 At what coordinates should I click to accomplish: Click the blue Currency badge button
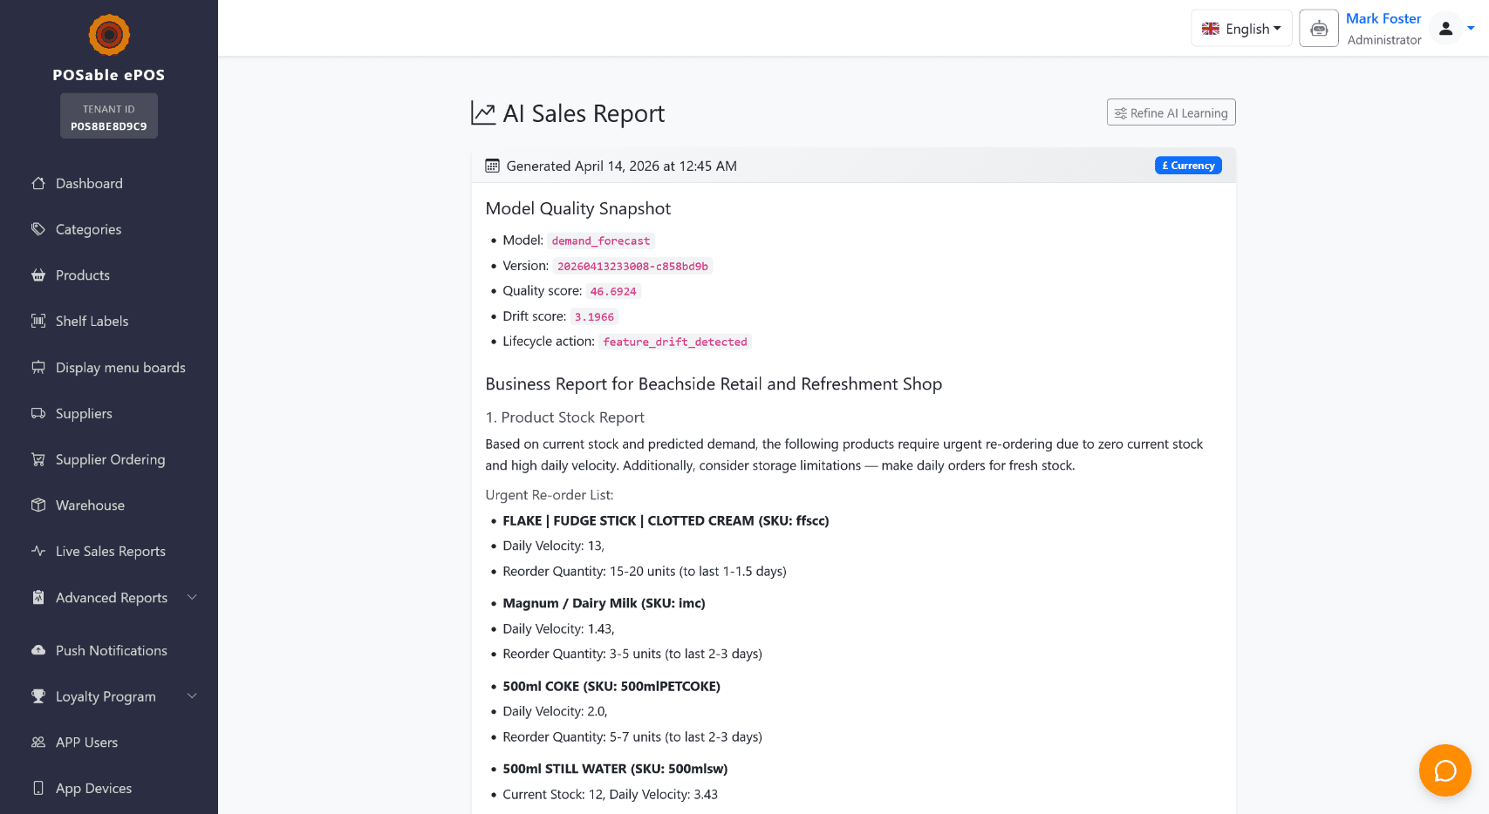[1188, 166]
